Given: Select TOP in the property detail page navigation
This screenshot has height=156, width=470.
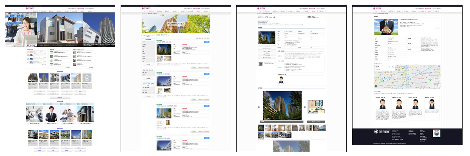Looking at the screenshot, I should pyautogui.click(x=260, y=11).
